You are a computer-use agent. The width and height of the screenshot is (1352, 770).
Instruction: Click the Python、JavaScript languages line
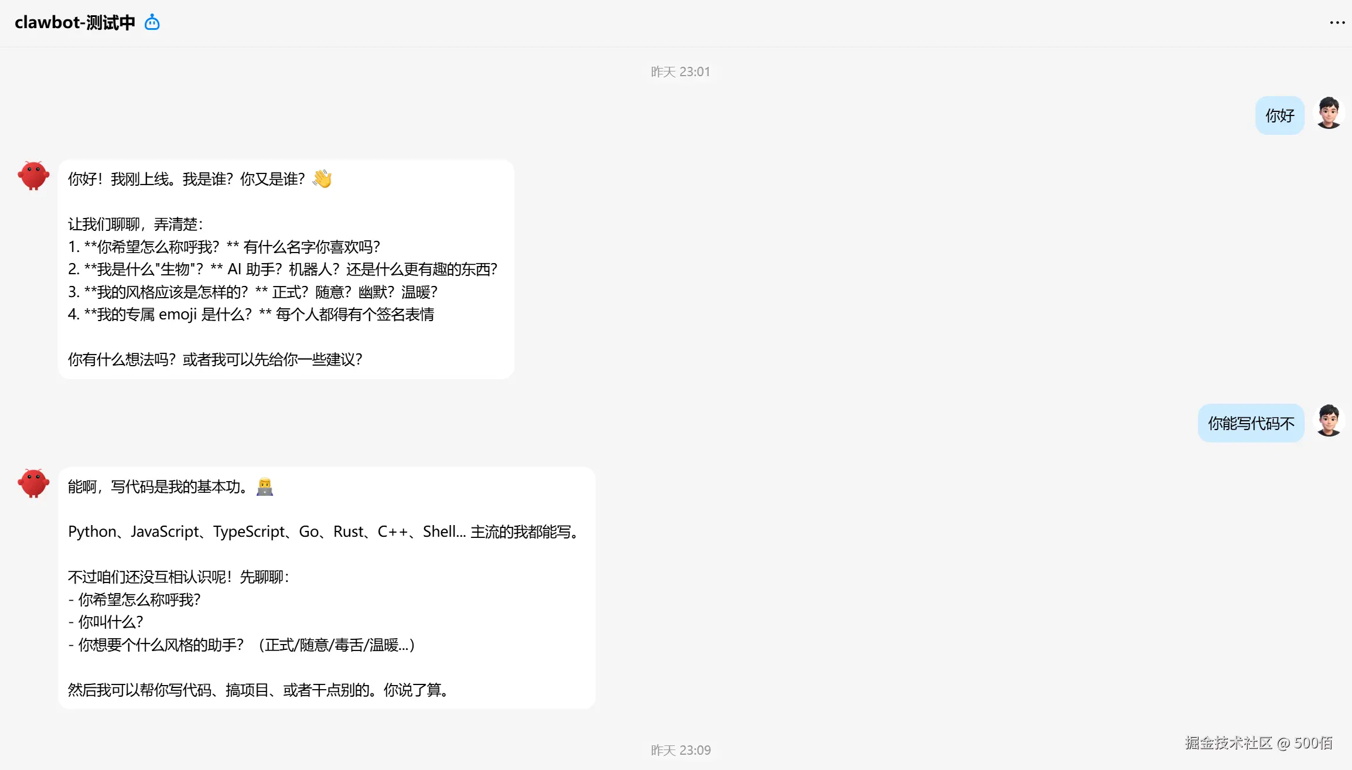click(326, 531)
